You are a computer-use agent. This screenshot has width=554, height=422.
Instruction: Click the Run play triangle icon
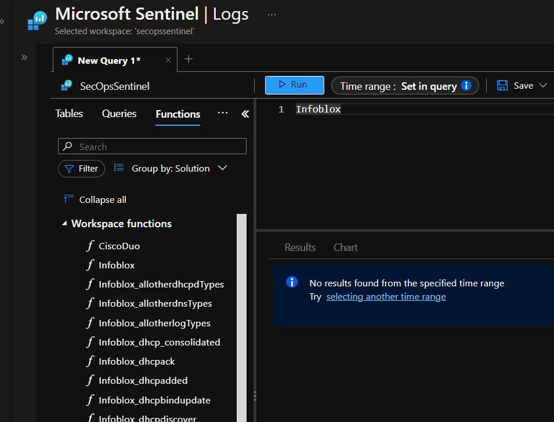click(283, 85)
